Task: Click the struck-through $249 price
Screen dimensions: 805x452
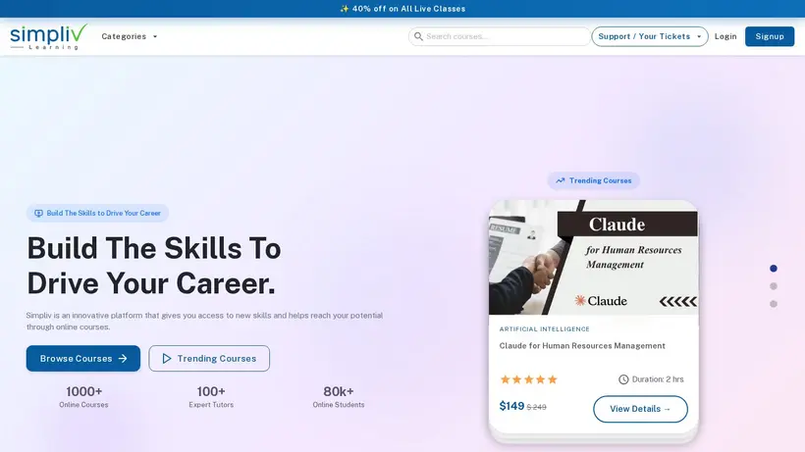Action: tap(536, 407)
